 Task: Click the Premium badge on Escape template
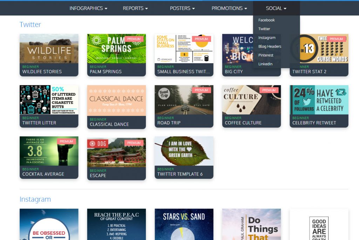pos(134,143)
